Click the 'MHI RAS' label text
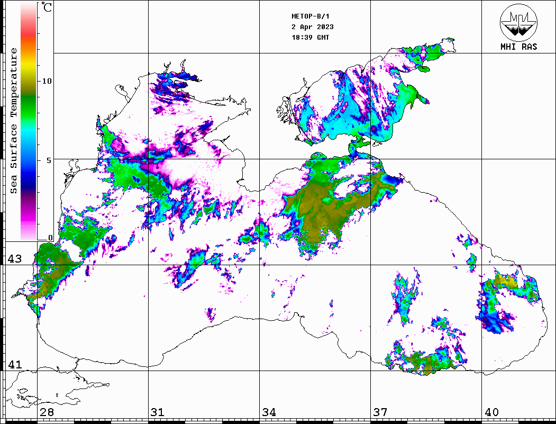 pos(518,47)
